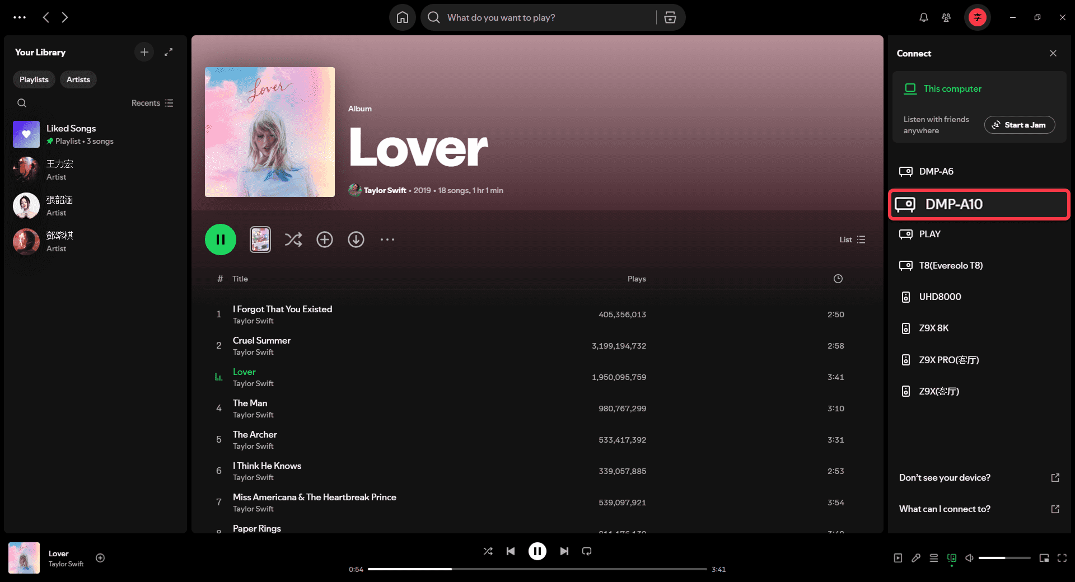Open the play queue icon
1075x582 pixels.
click(933, 558)
